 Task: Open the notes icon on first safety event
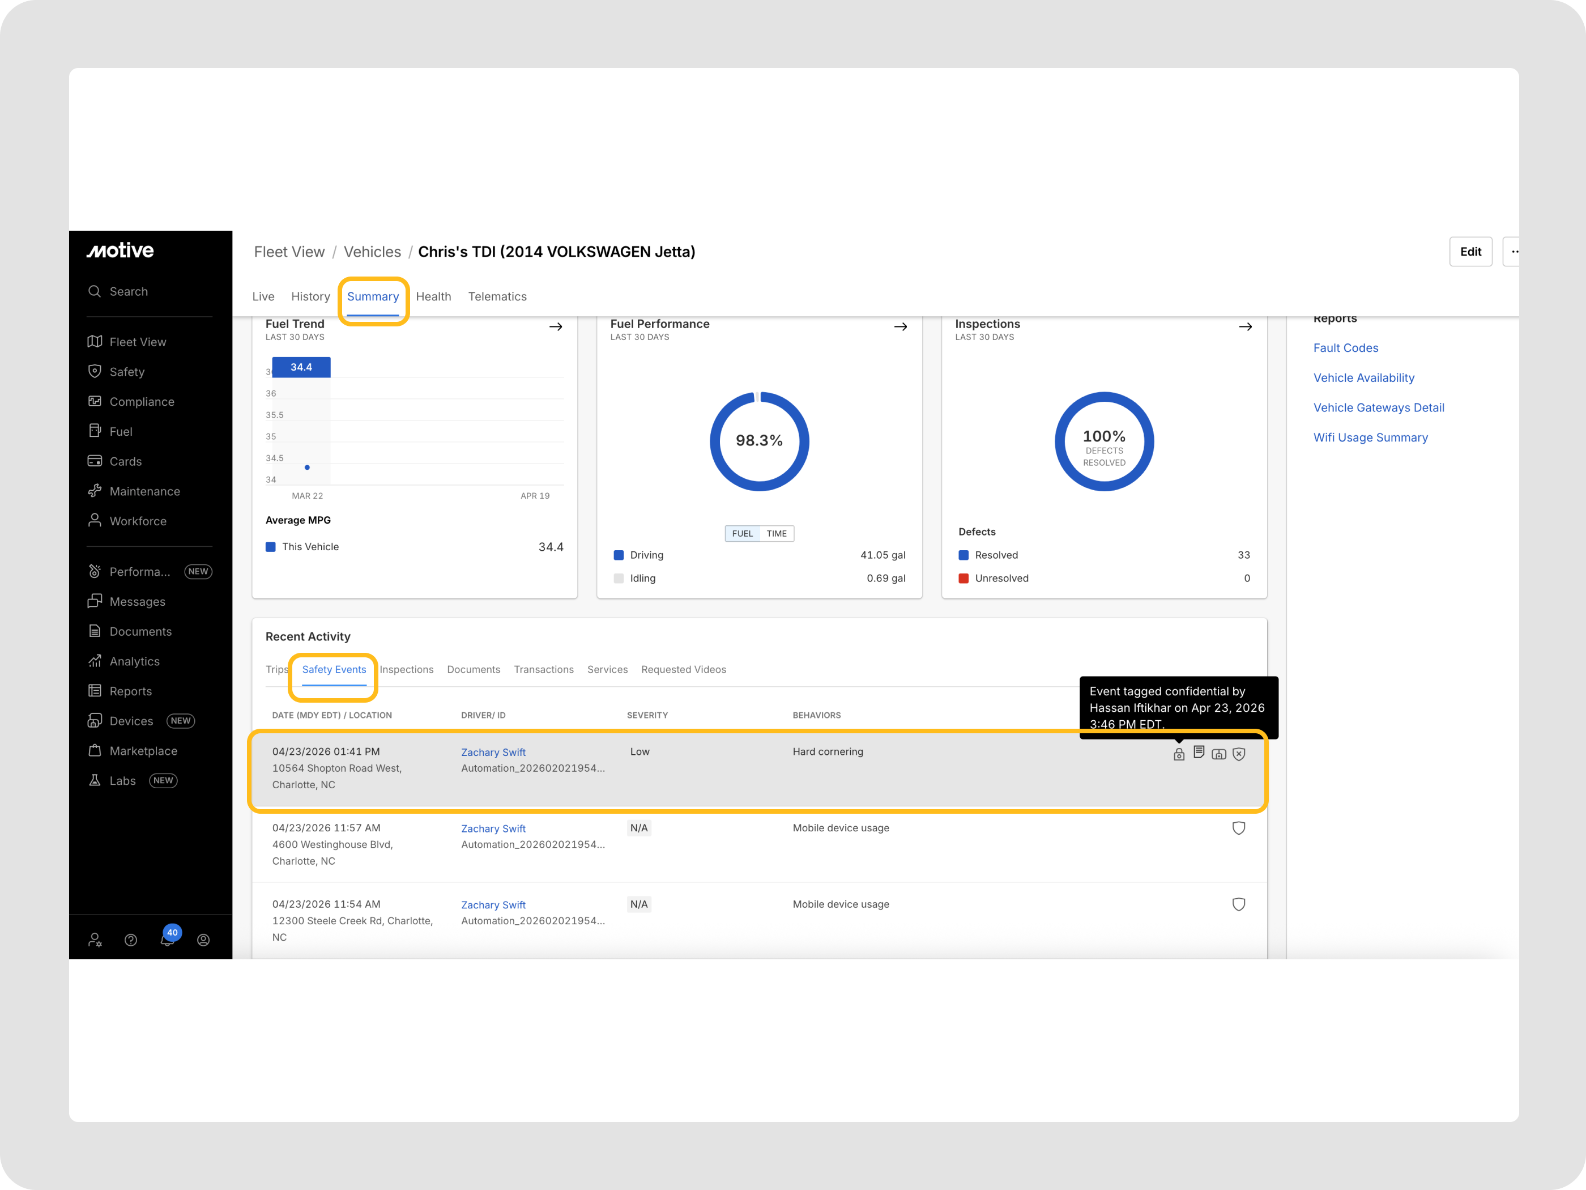pyautogui.click(x=1199, y=752)
